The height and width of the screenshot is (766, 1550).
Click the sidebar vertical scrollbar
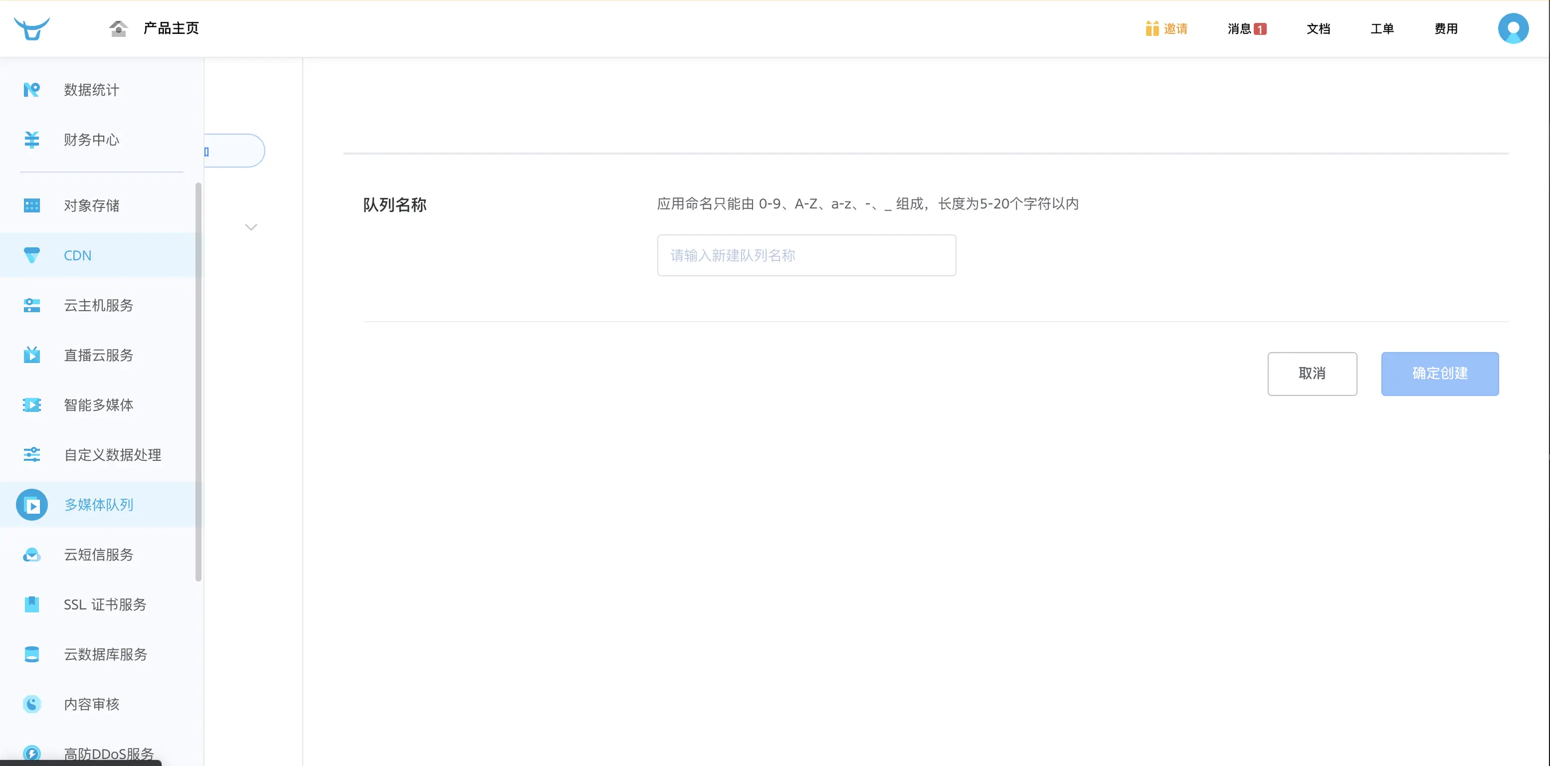point(198,381)
